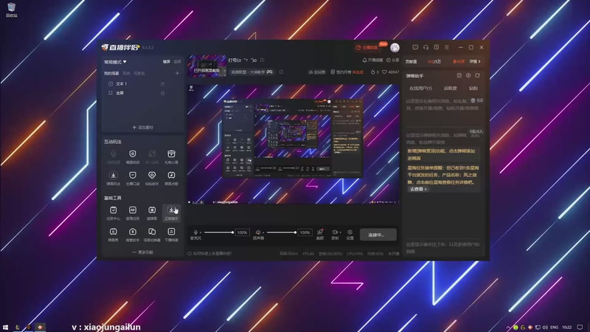Screen dimensions: 590x332
Task: Toggle lock on the 全屏 source
Action: point(162,93)
